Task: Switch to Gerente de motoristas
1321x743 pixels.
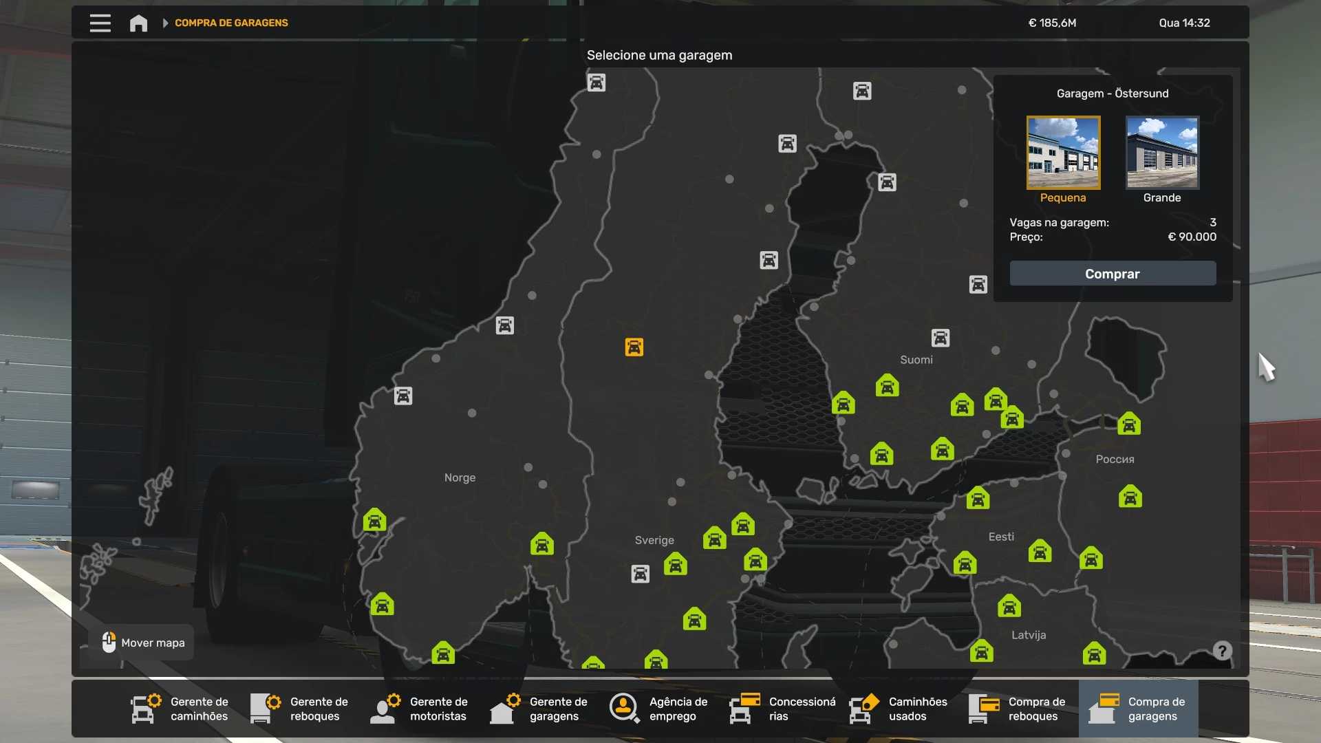Action: [420, 709]
